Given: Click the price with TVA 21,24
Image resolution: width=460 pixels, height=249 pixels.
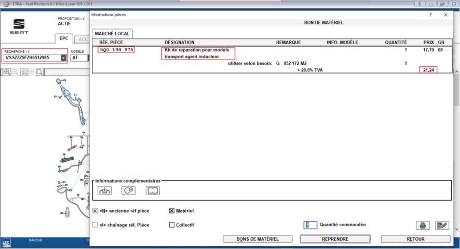Looking at the screenshot, I should [428, 70].
